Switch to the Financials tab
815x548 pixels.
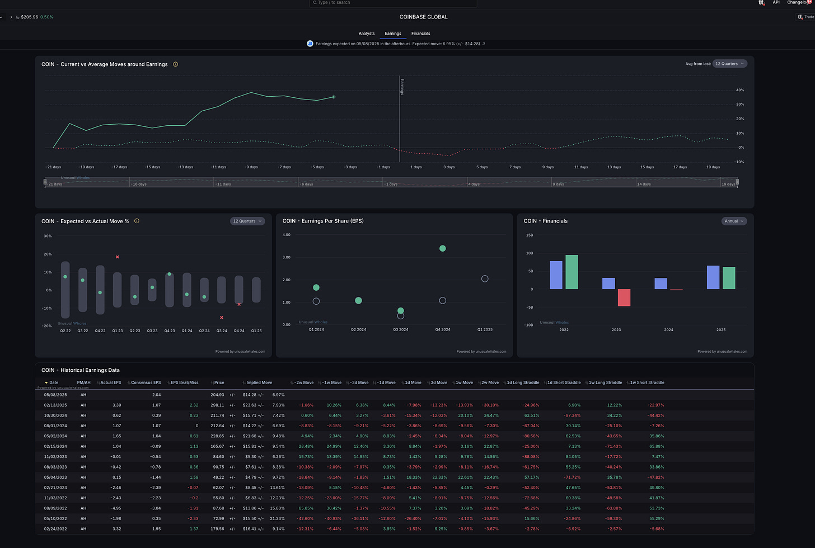(421, 34)
